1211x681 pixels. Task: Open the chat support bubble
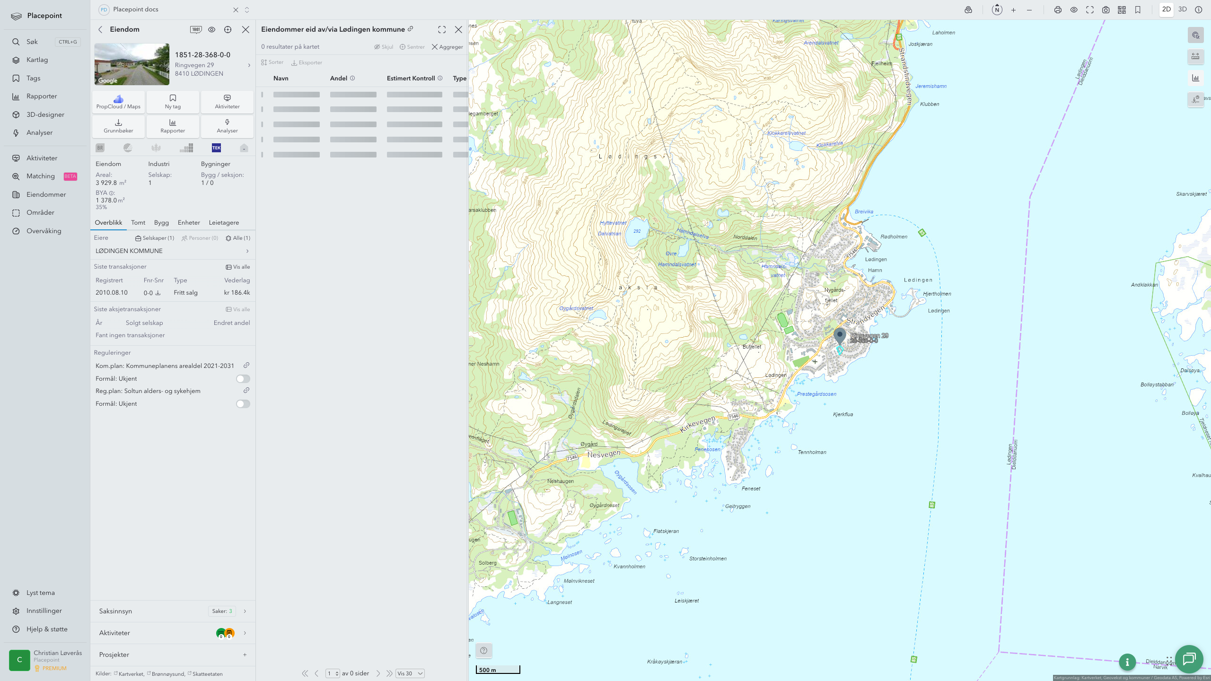(x=1189, y=659)
